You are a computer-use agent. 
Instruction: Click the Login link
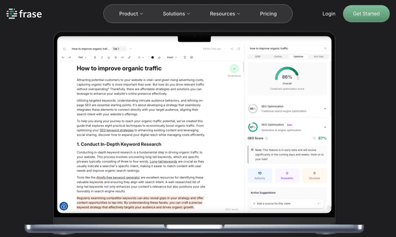(329, 14)
